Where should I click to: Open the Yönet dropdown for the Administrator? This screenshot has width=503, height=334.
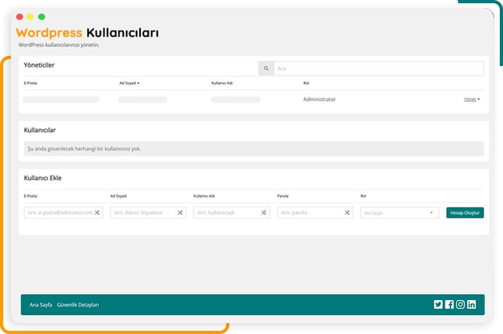[472, 99]
